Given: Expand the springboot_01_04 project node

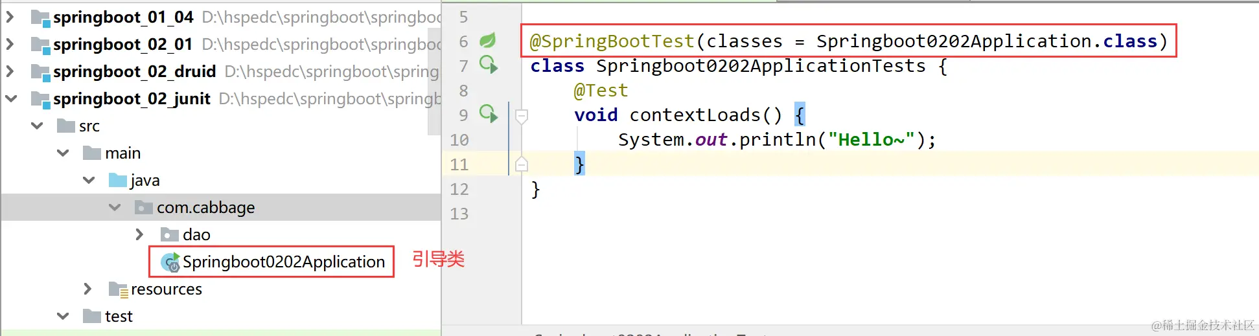Looking at the screenshot, I should pyautogui.click(x=10, y=17).
